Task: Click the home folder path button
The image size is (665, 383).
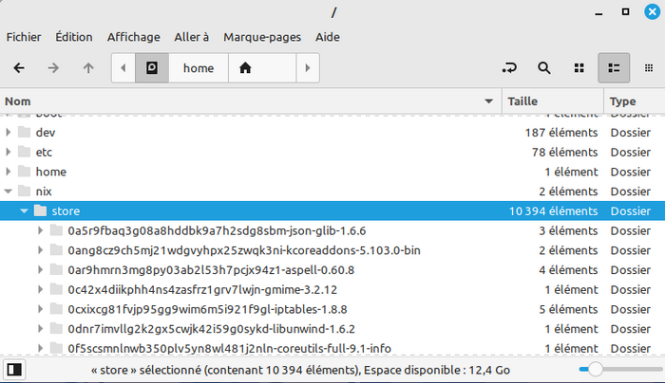Action: 246,68
